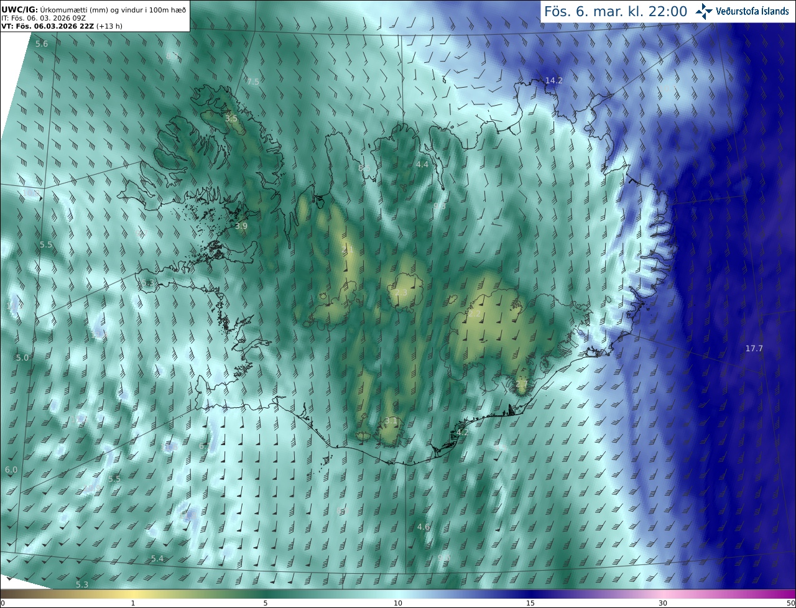Image resolution: width=796 pixels, height=608 pixels.
Task: Click the colorbar tick label 1
Action: 133,603
